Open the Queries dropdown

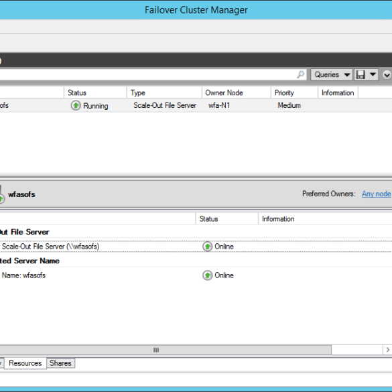pyautogui.click(x=332, y=74)
